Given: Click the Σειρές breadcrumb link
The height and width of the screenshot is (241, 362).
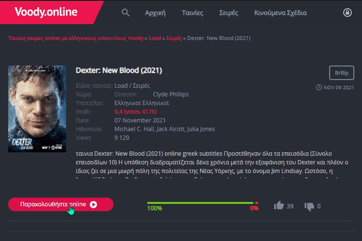Looking at the screenshot, I should coord(174,38).
